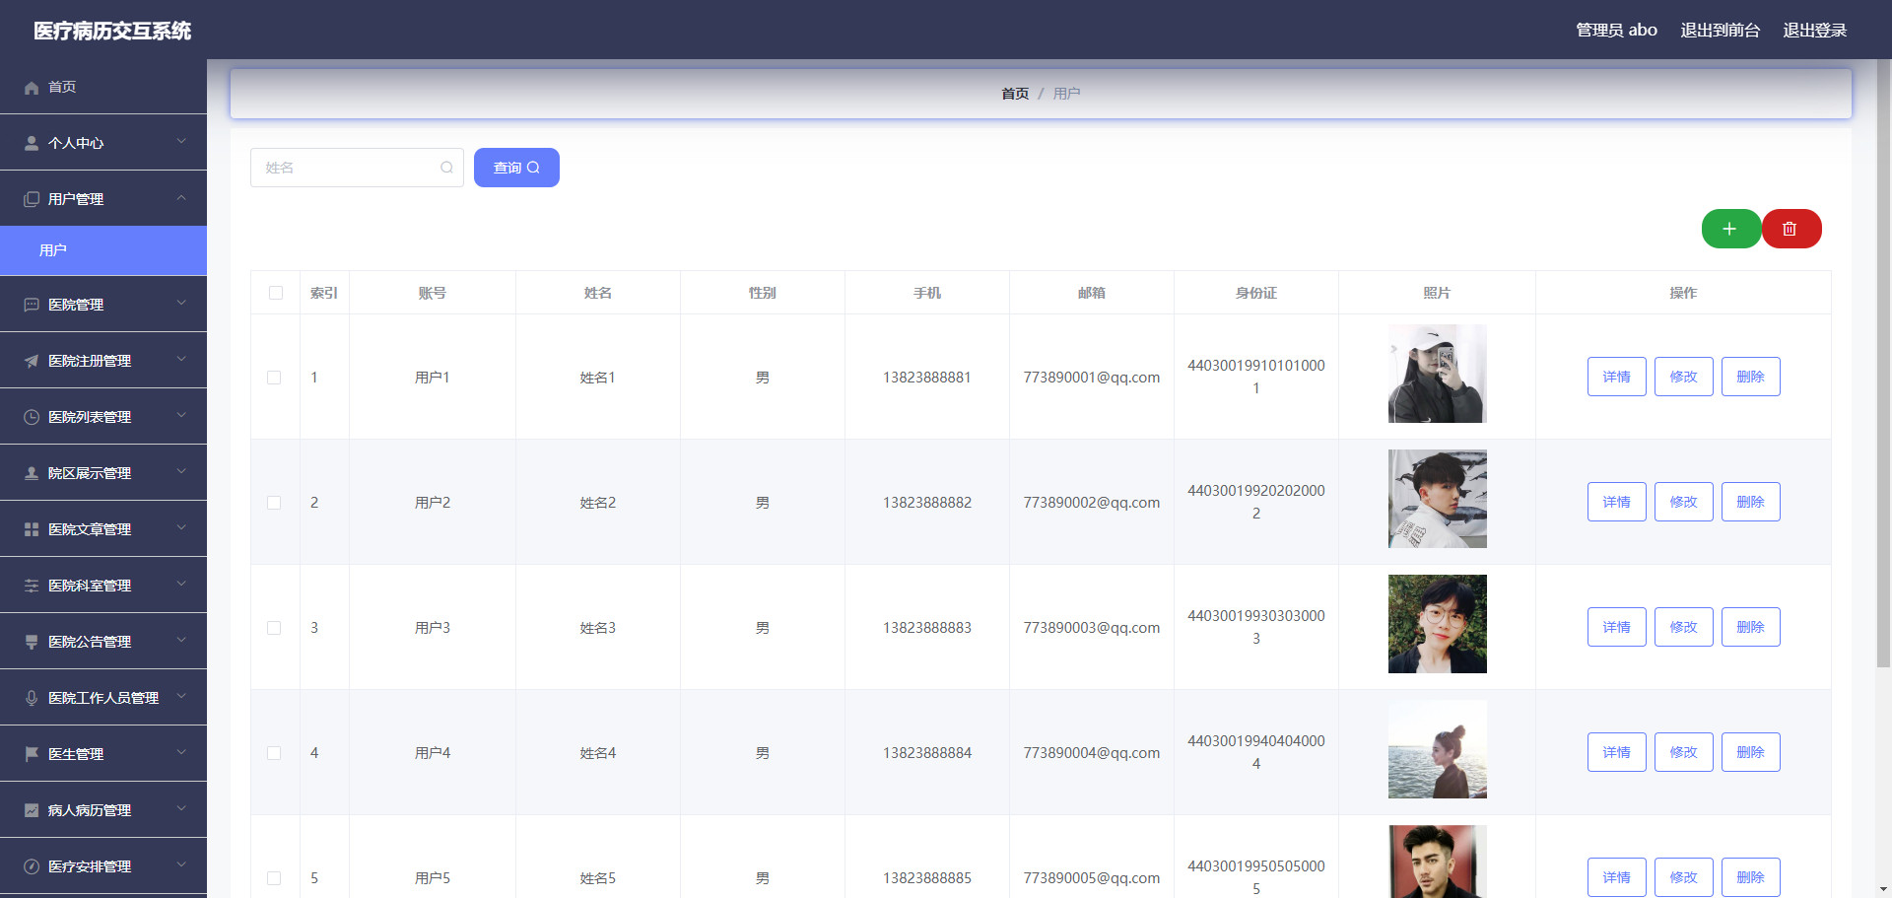This screenshot has width=1892, height=898.
Task: Open photo thumbnail of 用户3
Action: [x=1437, y=624]
